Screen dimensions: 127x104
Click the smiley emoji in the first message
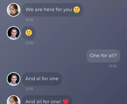click(x=77, y=10)
